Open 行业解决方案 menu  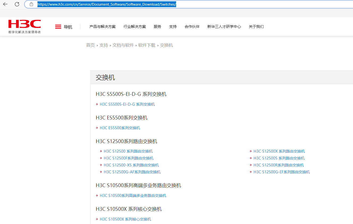point(135,27)
